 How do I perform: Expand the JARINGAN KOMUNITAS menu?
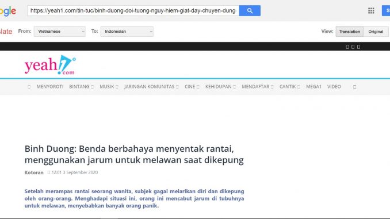(151, 87)
